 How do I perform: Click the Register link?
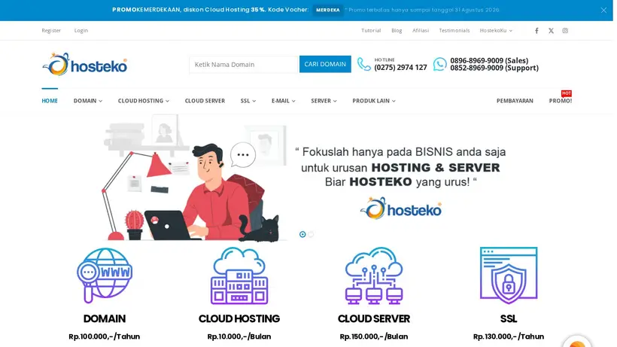[x=51, y=30]
